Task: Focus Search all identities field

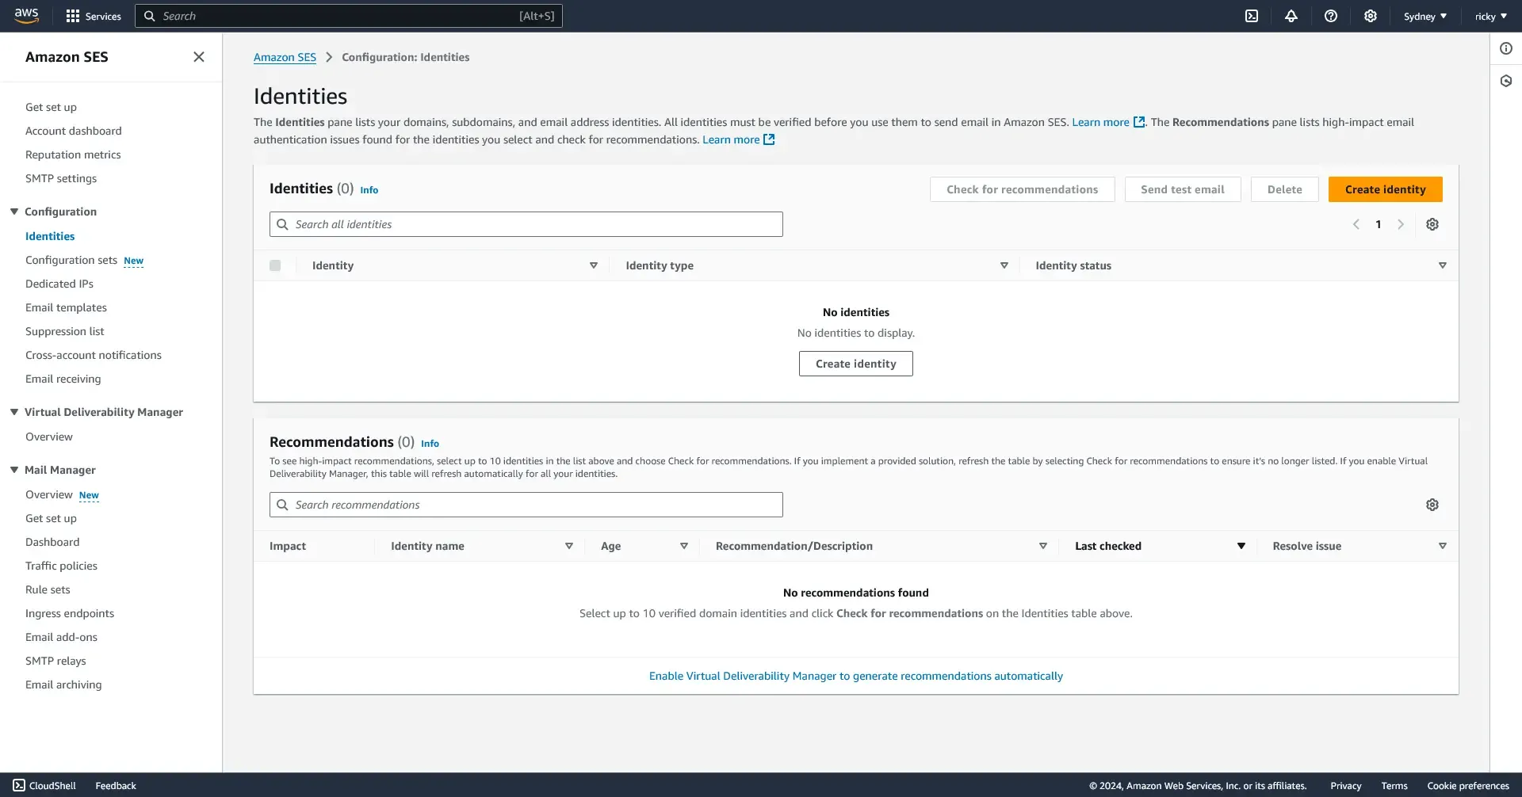Action: pos(526,224)
